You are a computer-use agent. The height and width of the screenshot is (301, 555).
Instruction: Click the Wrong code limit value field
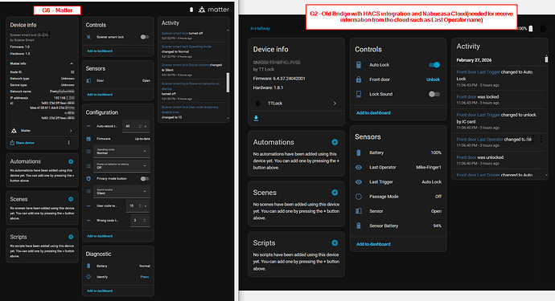point(140,221)
